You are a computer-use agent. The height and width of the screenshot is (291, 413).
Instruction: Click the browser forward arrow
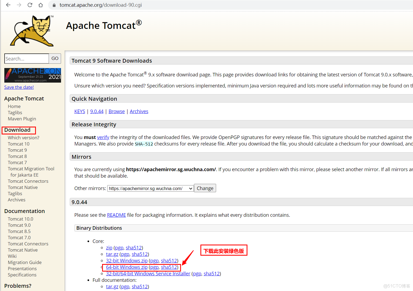19,5
